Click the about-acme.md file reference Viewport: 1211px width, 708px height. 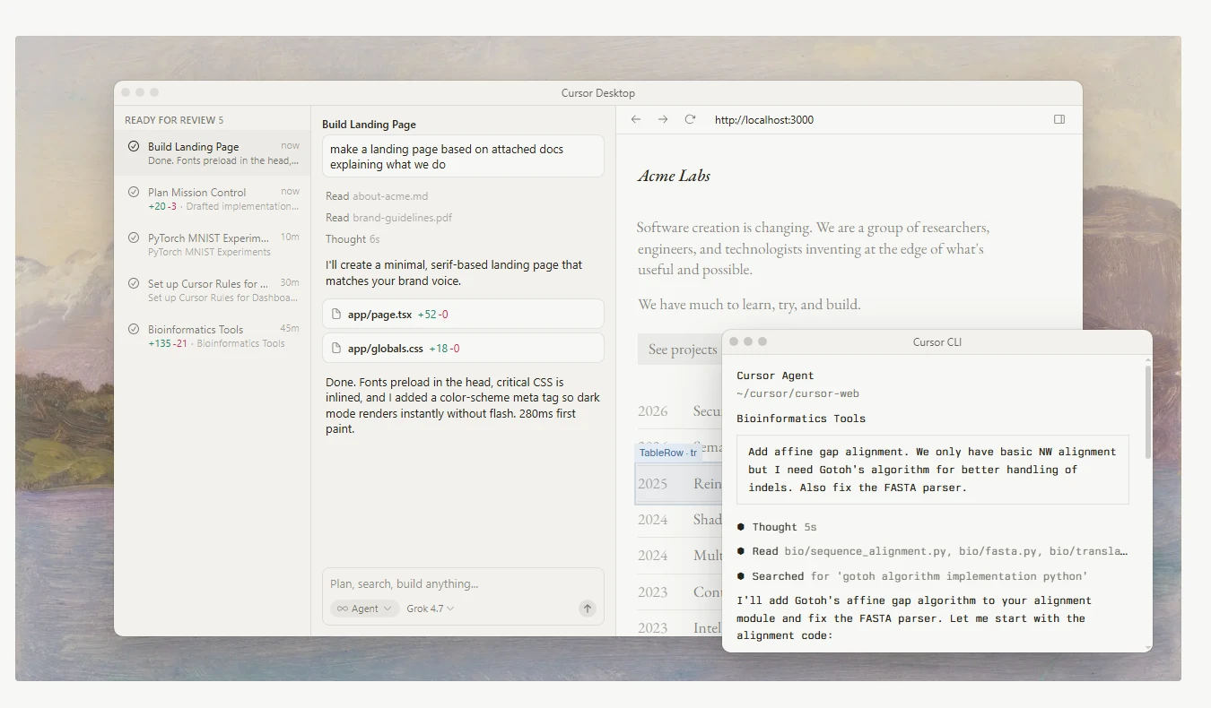click(x=390, y=196)
